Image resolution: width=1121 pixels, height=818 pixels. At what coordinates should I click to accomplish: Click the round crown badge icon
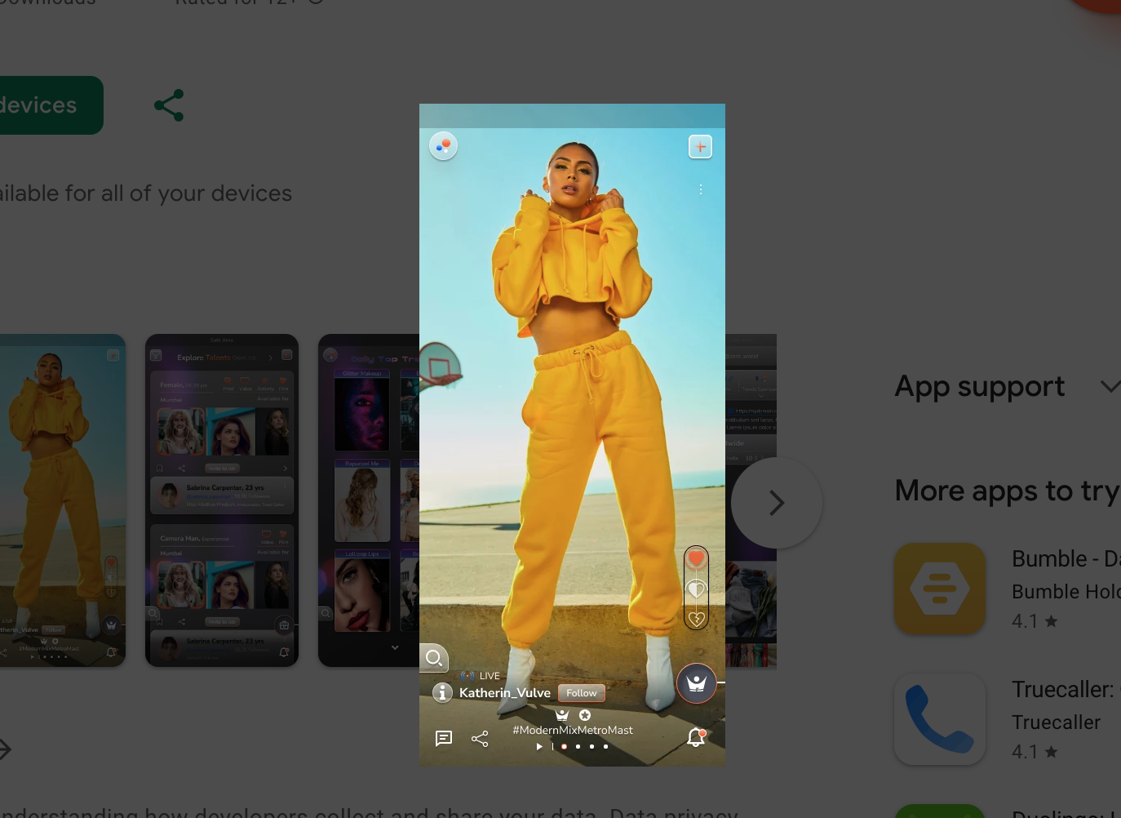(696, 683)
